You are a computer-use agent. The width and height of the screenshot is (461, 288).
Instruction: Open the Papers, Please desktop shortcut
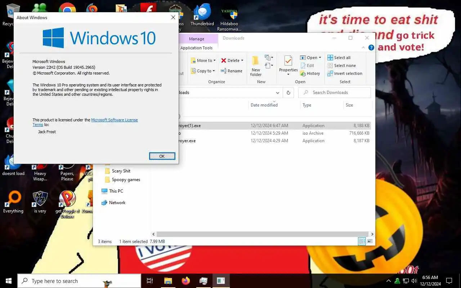point(67,173)
